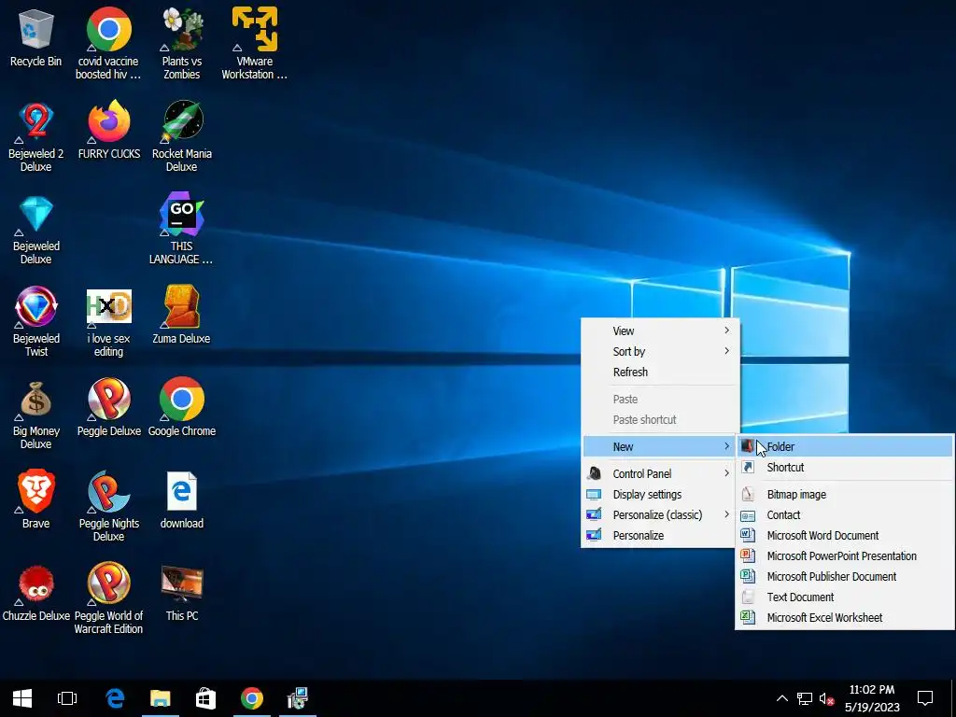This screenshot has height=717, width=956.
Task: Open Display settings from context menu
Action: coord(660,495)
